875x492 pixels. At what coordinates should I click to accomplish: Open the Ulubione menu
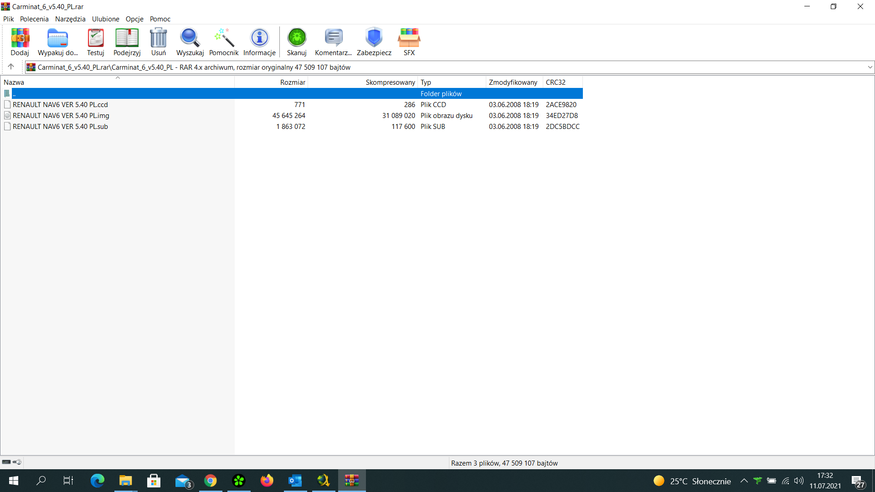click(106, 19)
